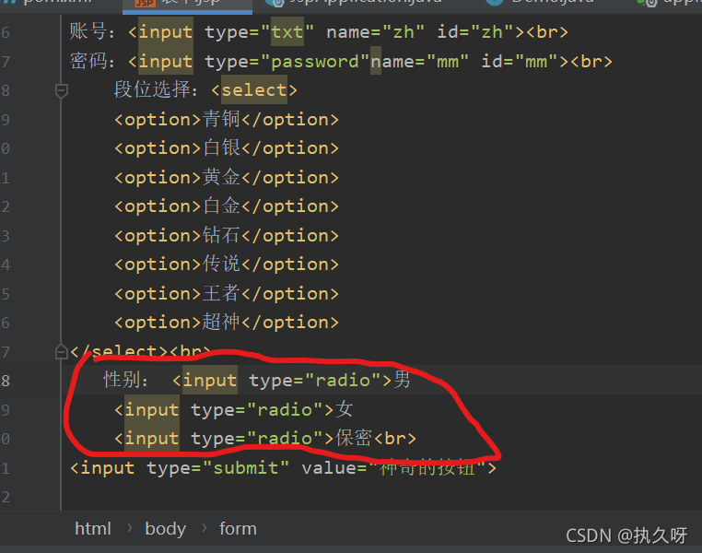Click the "submit" type value
This screenshot has height=553, width=702.
point(246,468)
